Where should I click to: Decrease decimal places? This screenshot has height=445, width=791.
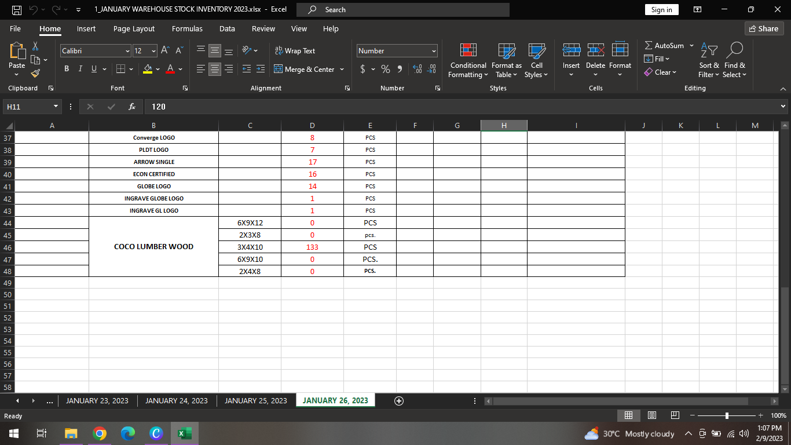[431, 70]
